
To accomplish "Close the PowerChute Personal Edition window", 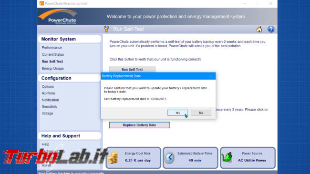I will coord(271,3).
